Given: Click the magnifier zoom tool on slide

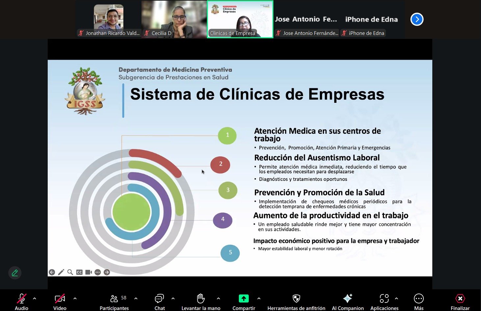Looking at the screenshot, I should [x=70, y=272].
